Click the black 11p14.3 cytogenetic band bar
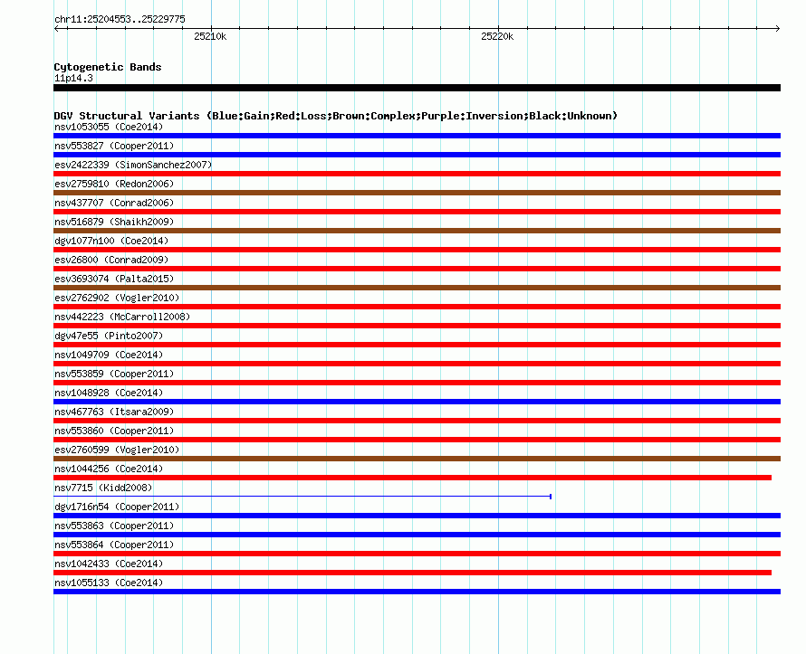Viewport: 806px width, 654px height. [x=417, y=88]
